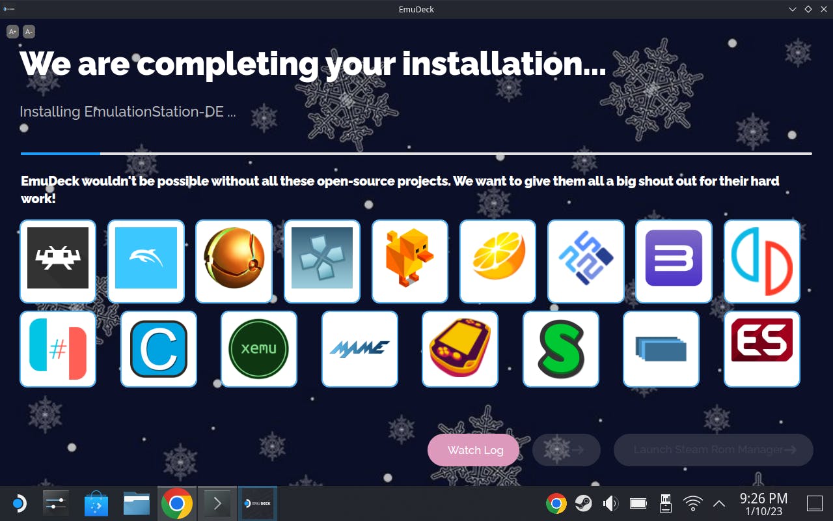
Task: Click the Steam tray icon
Action: (x=583, y=503)
